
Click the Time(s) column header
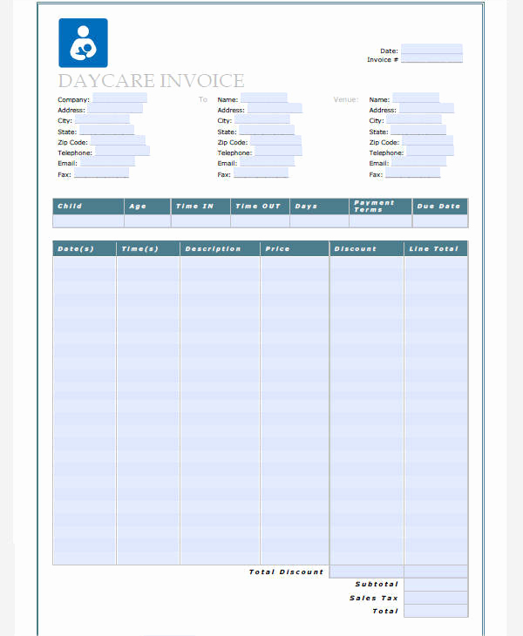coord(148,248)
